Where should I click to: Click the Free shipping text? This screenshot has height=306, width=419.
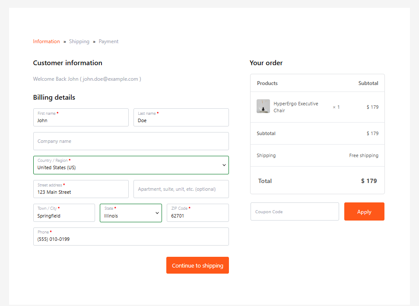364,155
